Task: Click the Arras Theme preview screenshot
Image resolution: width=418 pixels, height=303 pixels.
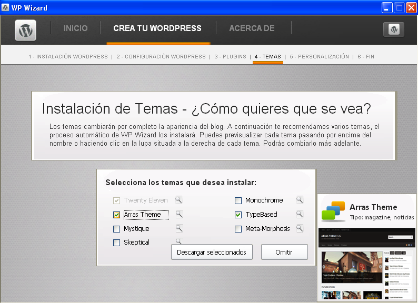Action: tap(367, 264)
